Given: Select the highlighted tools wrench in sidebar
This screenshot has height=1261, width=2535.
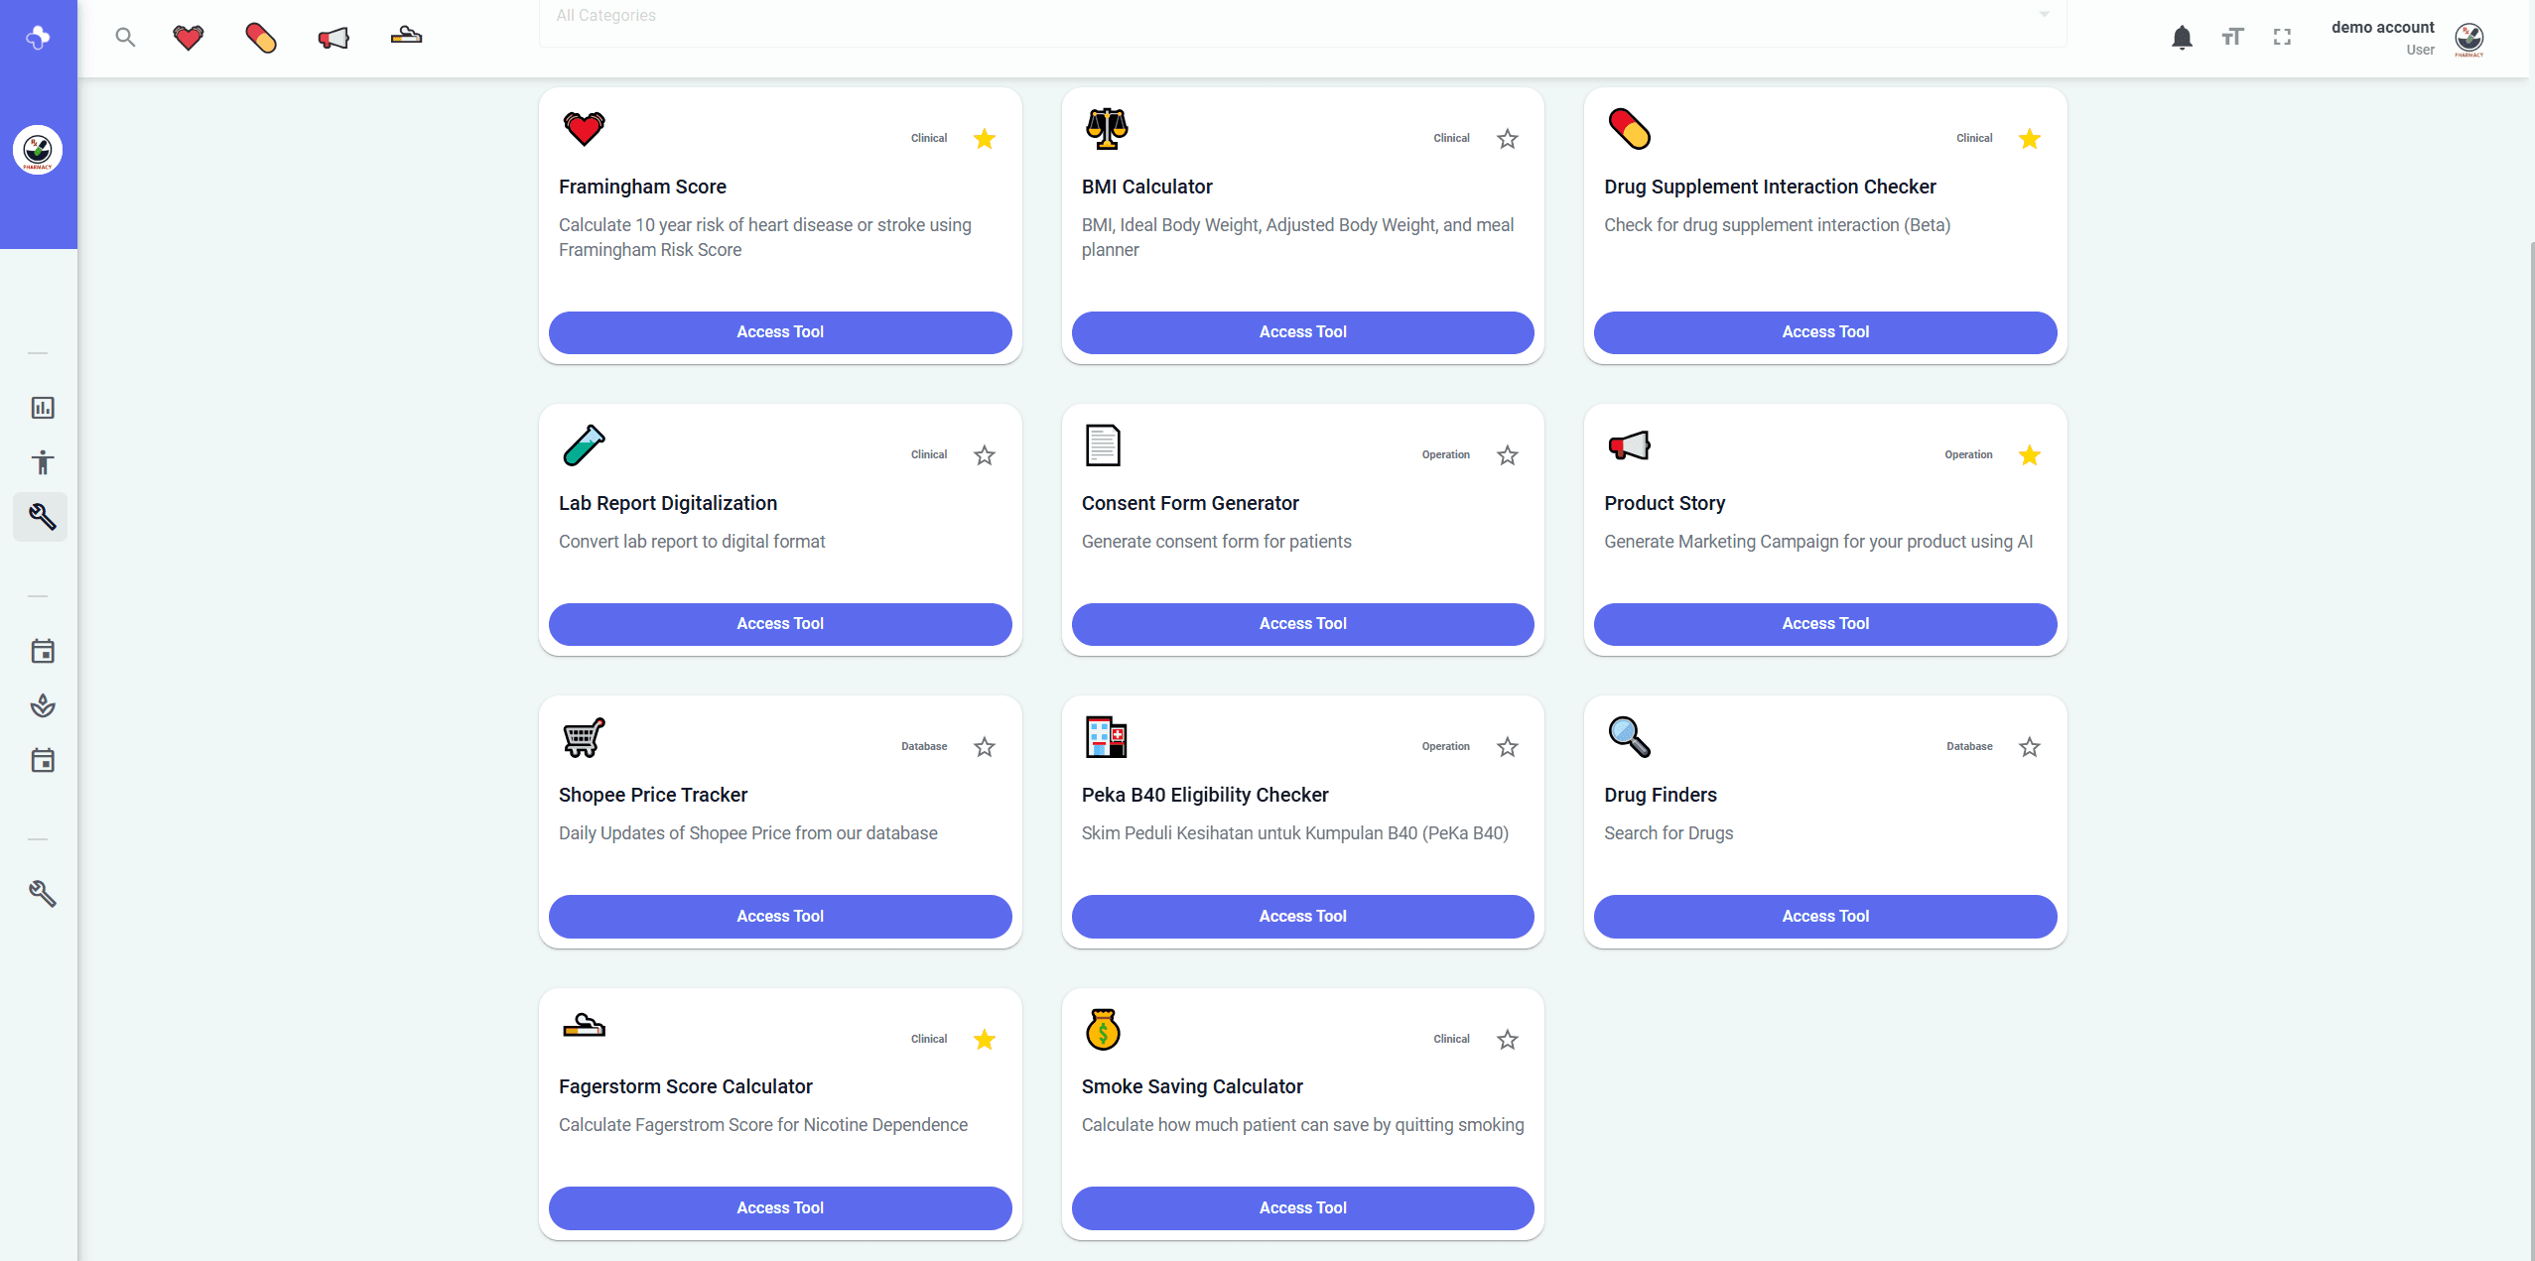Looking at the screenshot, I should coord(42,517).
